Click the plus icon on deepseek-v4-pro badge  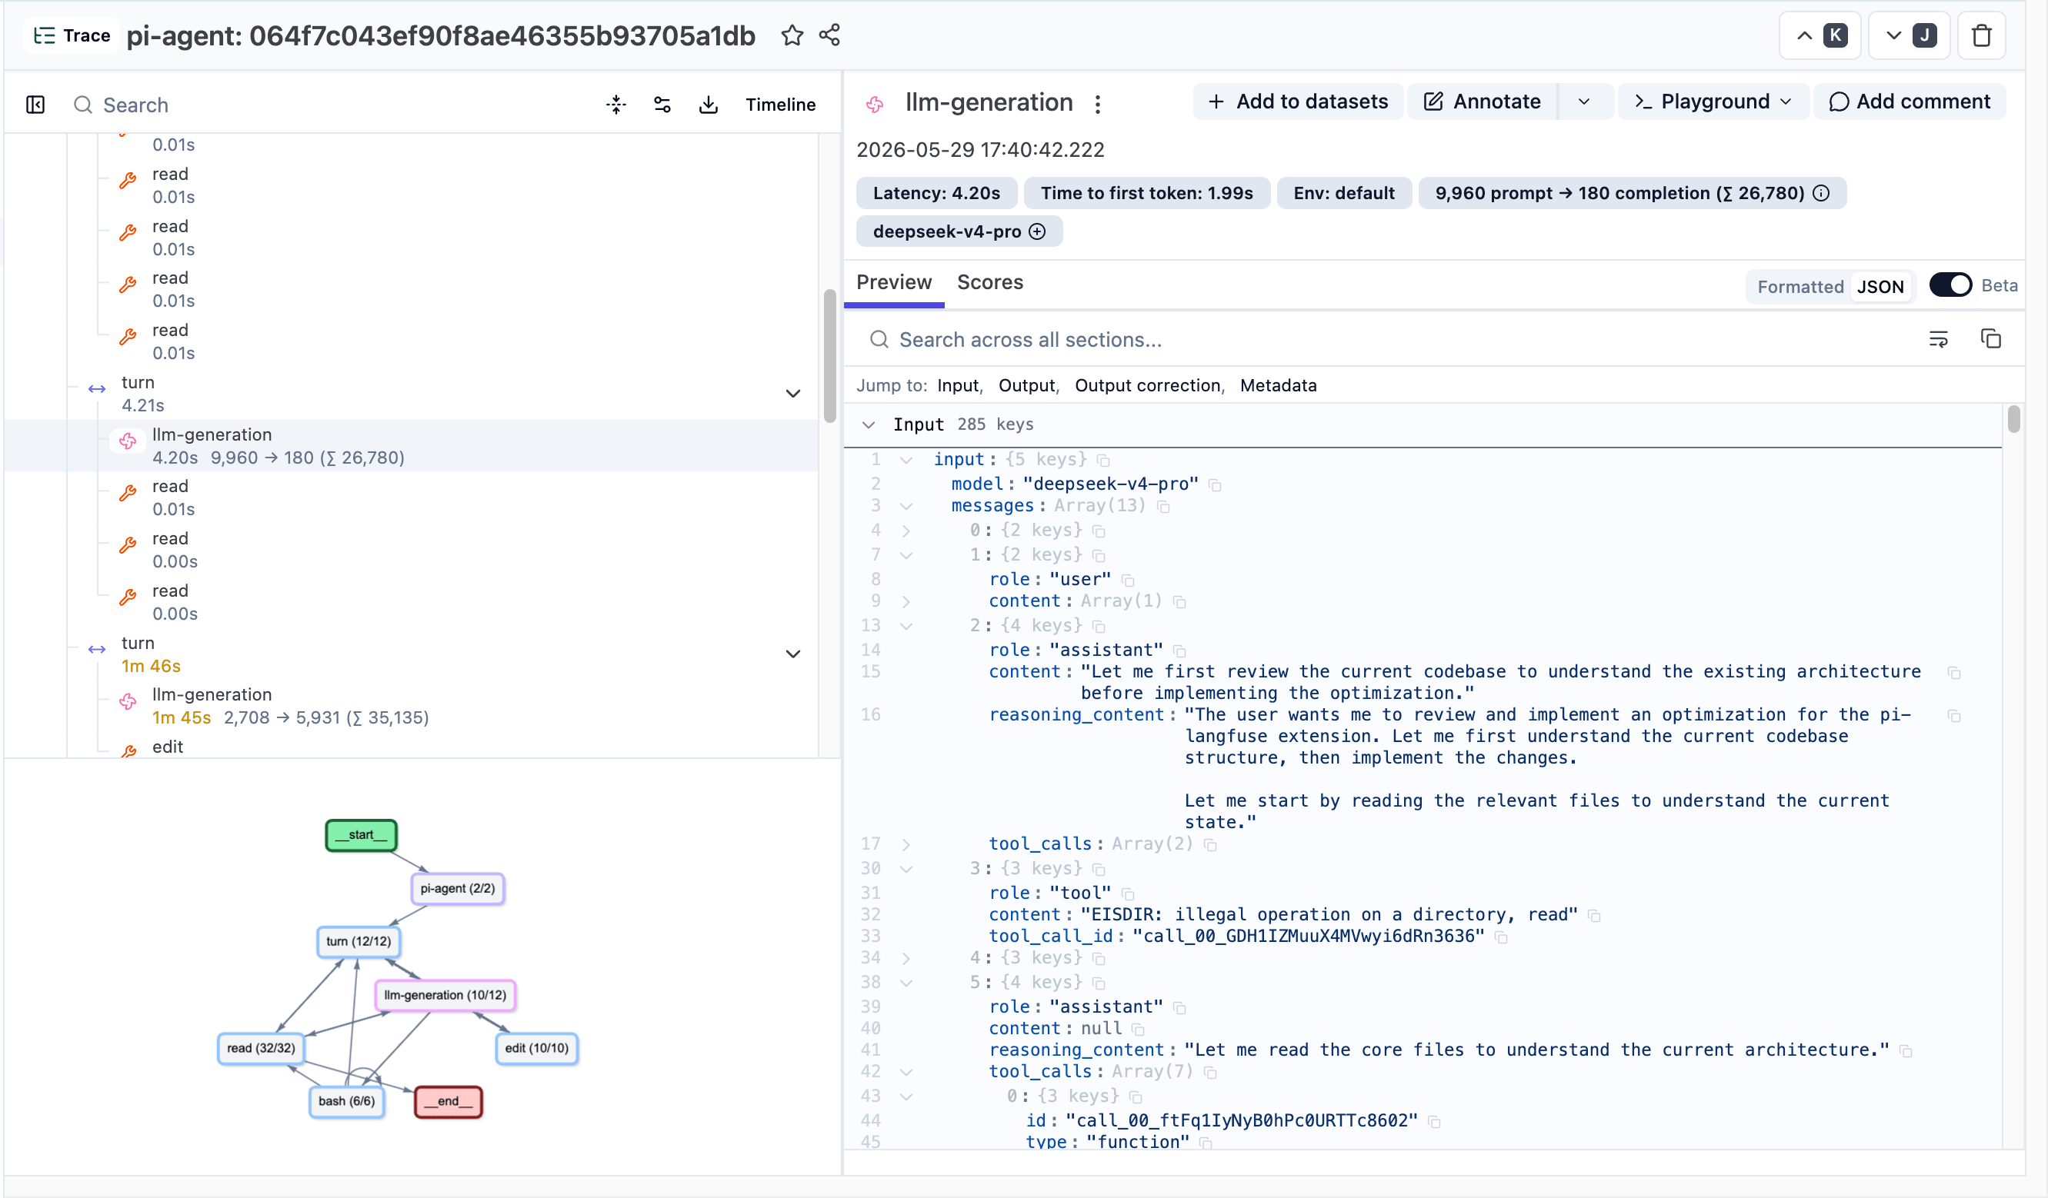1037,231
